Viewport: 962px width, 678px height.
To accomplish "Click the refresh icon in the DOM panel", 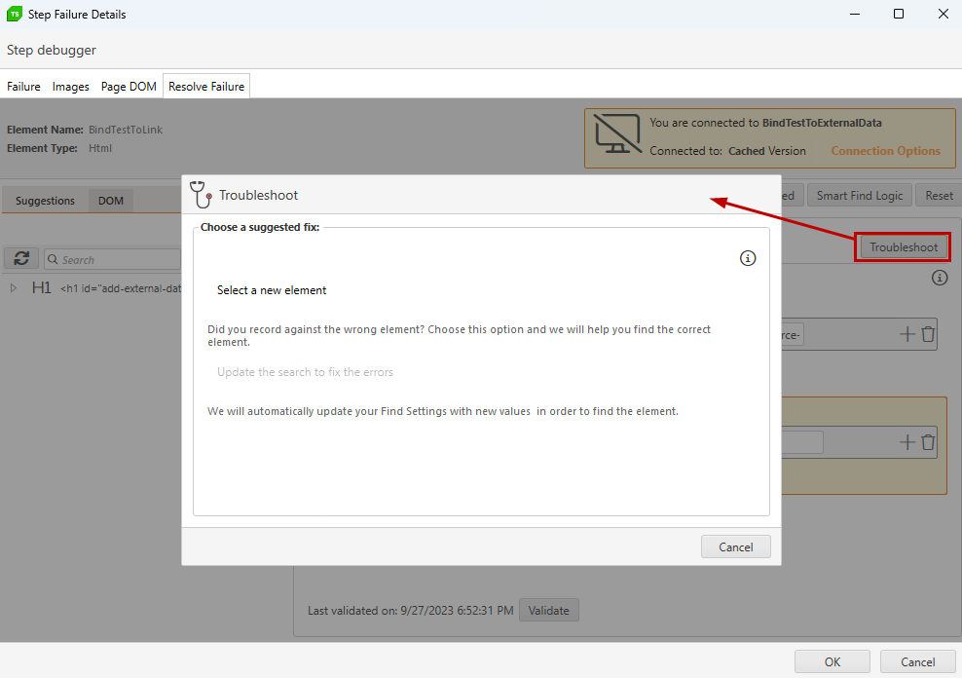I will click(21, 259).
